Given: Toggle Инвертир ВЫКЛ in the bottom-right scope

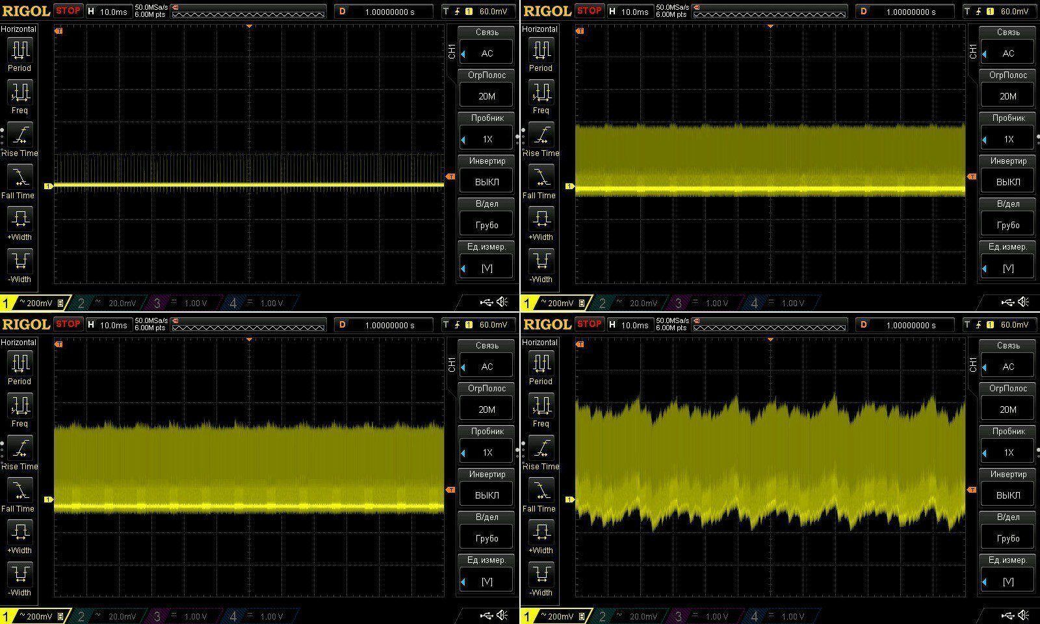Looking at the screenshot, I should pos(1007,495).
